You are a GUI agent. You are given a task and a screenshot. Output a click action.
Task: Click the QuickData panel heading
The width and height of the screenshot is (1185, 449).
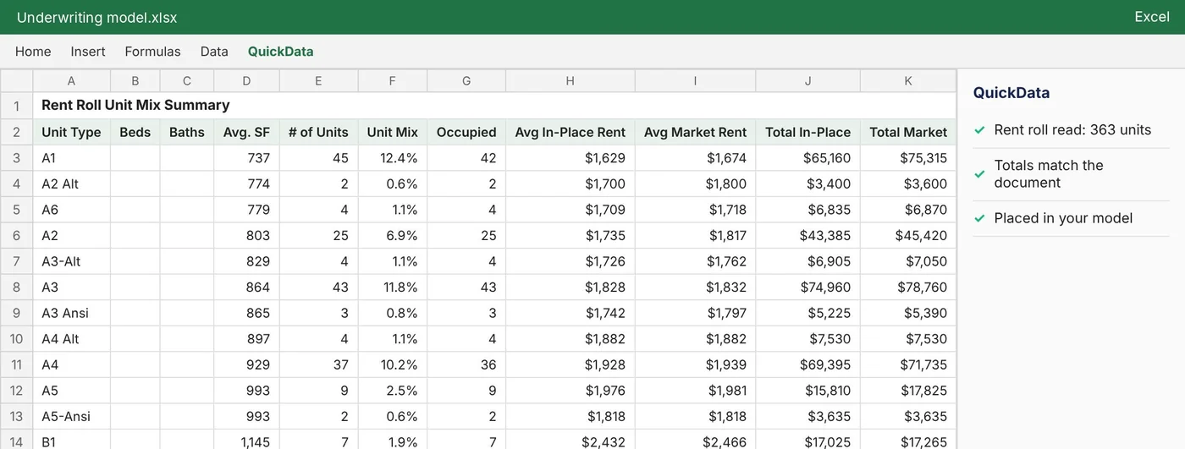pos(1011,93)
